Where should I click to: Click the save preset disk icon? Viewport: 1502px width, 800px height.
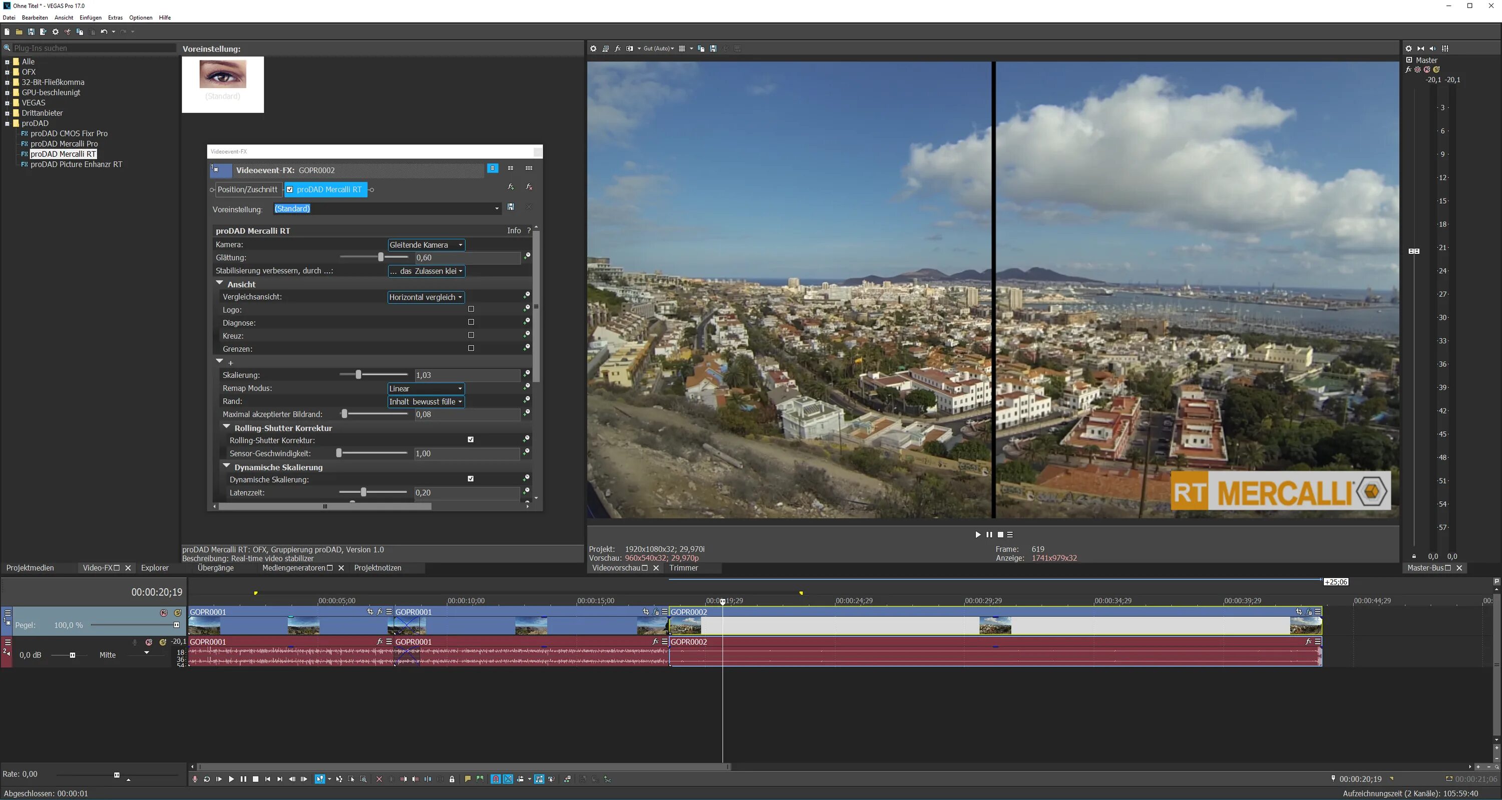[x=511, y=207]
